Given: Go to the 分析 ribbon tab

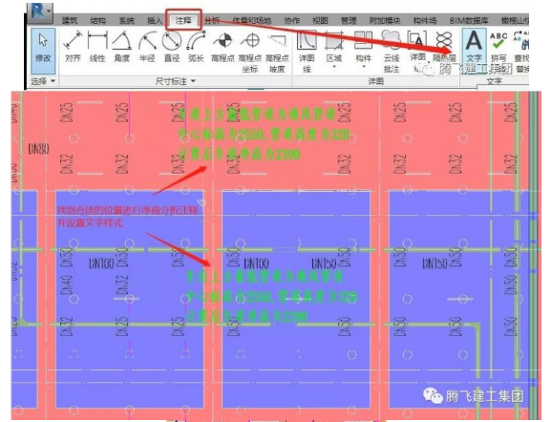Looking at the screenshot, I should coord(212,21).
